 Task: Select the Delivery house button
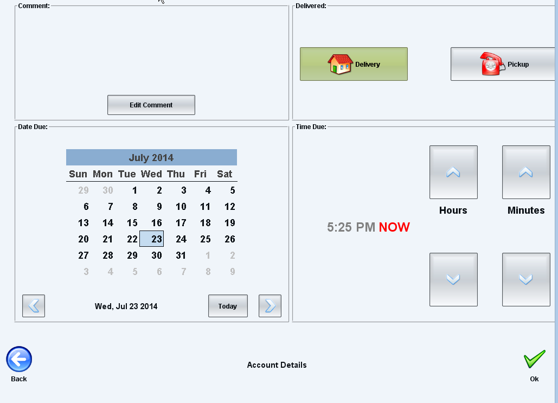pyautogui.click(x=354, y=64)
